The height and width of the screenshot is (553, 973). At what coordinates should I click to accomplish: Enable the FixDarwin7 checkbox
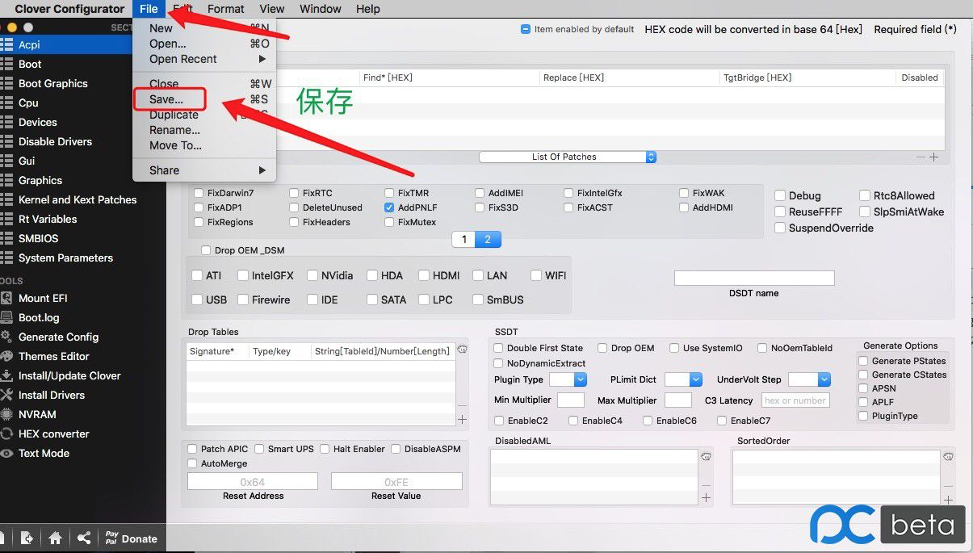point(199,193)
